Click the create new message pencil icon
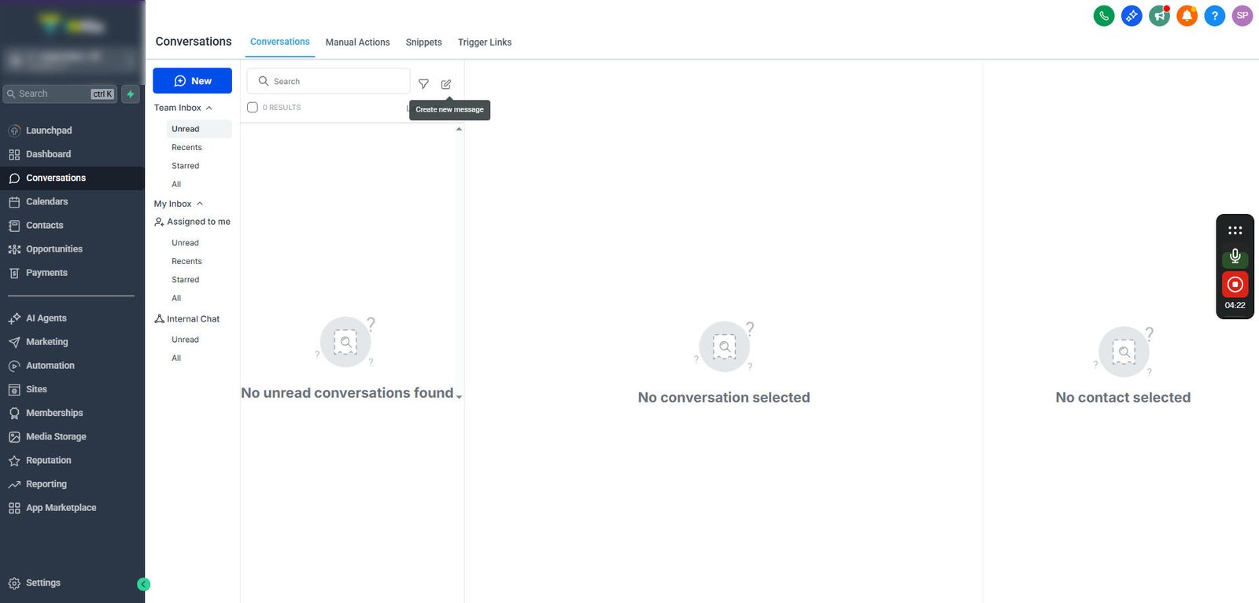The width and height of the screenshot is (1259, 603). tap(446, 84)
